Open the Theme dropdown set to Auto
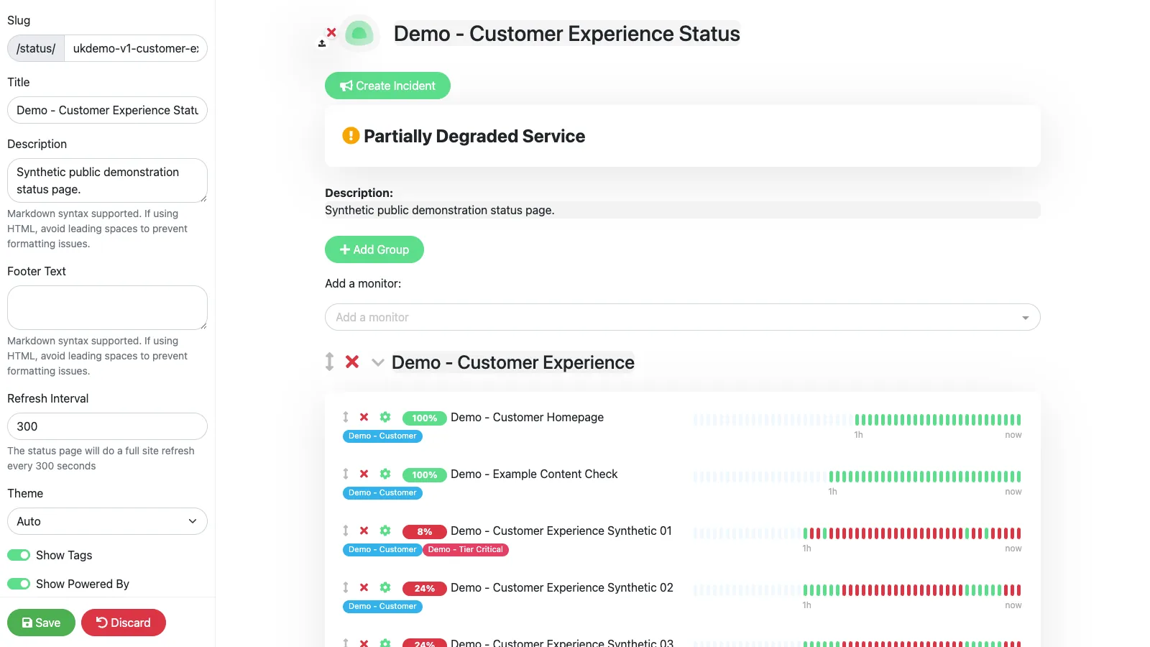This screenshot has height=647, width=1150. coord(107,521)
